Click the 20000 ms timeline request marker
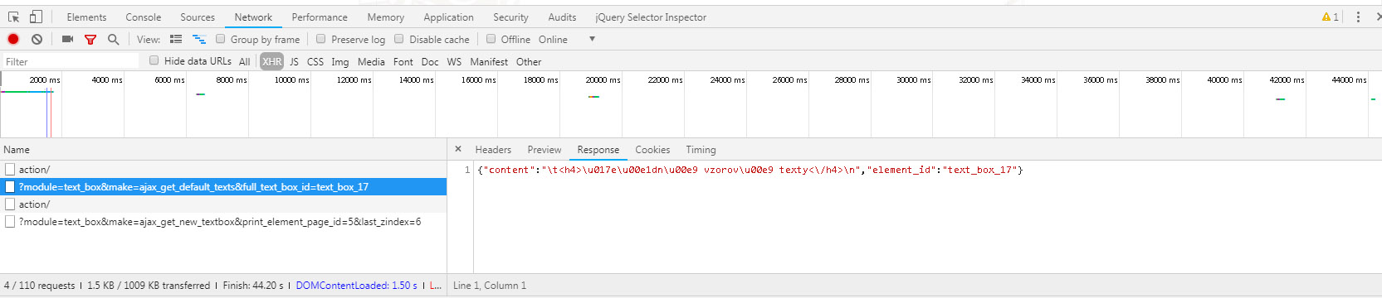This screenshot has height=298, width=1382. (x=593, y=97)
